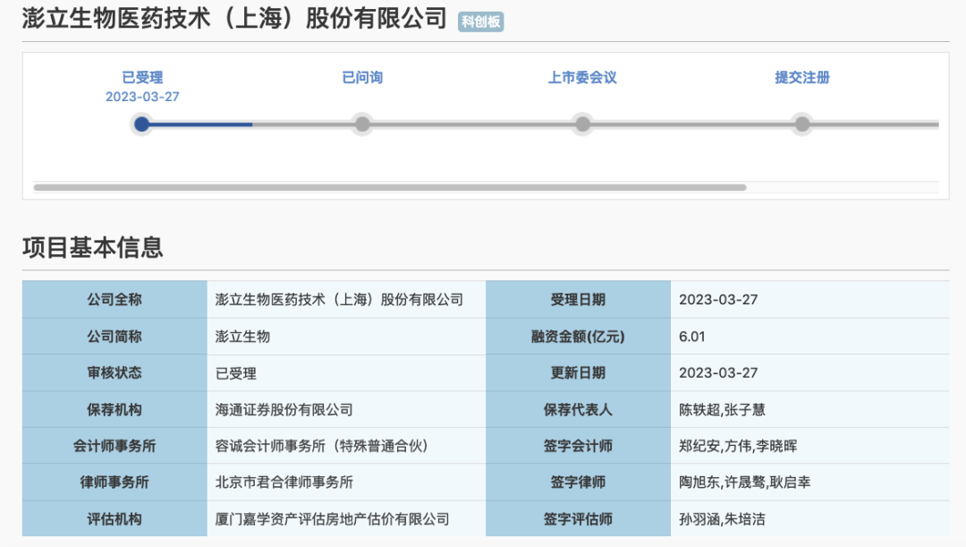Click the 已问询 progress stage marker
966x547 pixels.
pos(362,124)
